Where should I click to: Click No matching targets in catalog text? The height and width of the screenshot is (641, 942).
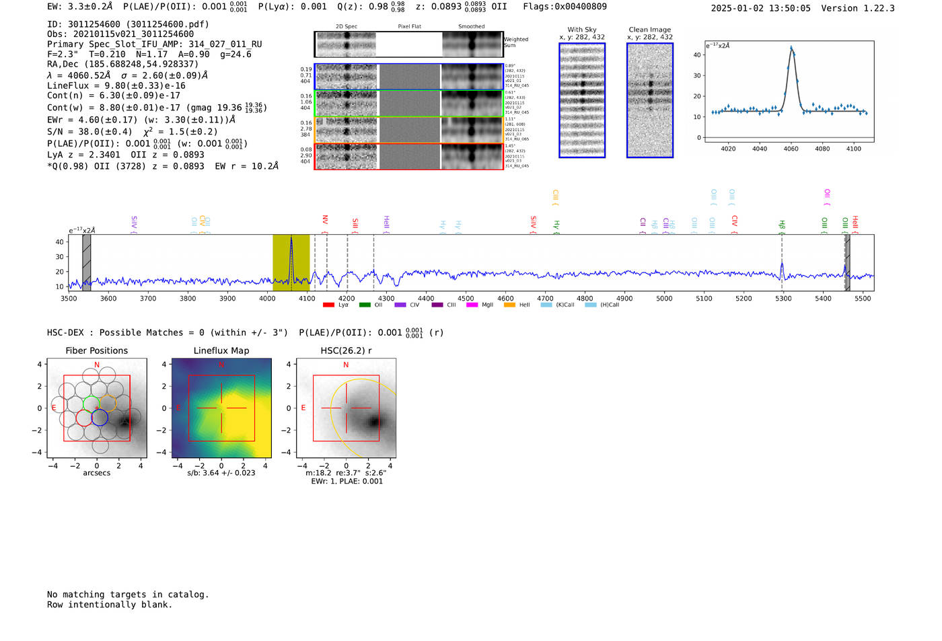[x=128, y=595]
